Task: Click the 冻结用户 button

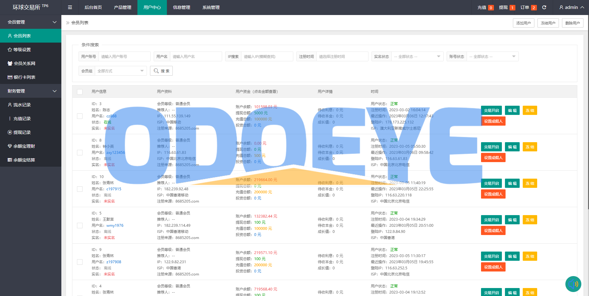Action: click(x=548, y=23)
